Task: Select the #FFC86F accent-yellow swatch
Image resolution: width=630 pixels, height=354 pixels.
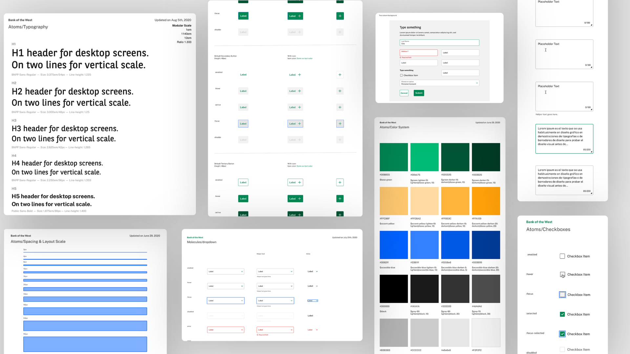Action: coord(393,201)
